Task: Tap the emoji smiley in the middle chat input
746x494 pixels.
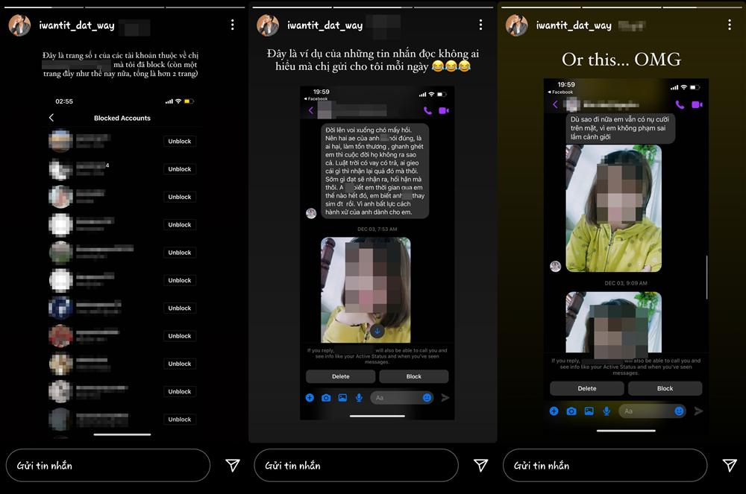Action: (x=427, y=398)
